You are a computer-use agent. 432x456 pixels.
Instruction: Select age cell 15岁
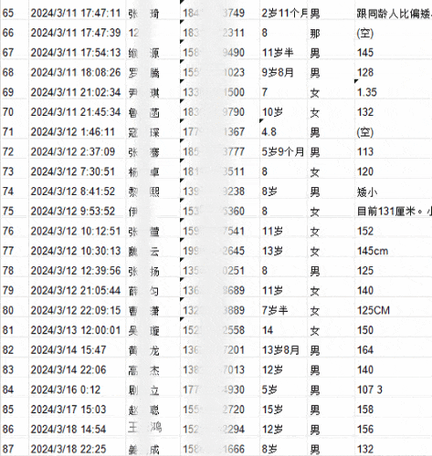pyautogui.click(x=284, y=409)
